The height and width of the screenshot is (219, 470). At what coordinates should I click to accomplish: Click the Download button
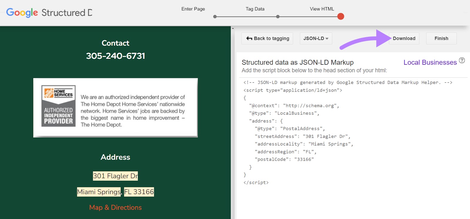(x=404, y=38)
